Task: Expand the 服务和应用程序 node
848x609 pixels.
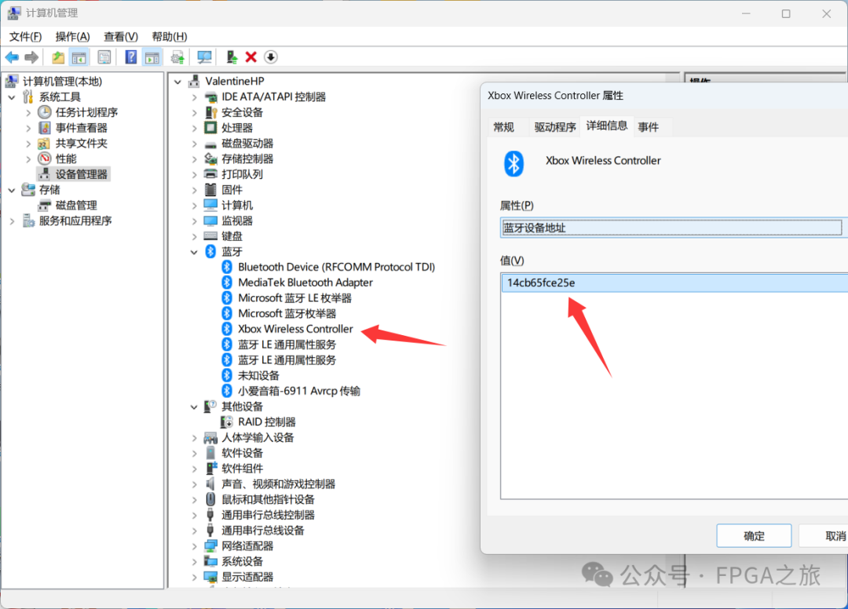Action: (x=12, y=221)
